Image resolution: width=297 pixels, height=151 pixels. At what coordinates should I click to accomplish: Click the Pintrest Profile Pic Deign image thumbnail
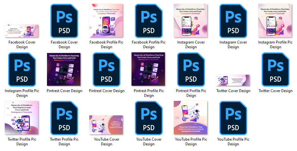pyautogui.click(x=148, y=69)
